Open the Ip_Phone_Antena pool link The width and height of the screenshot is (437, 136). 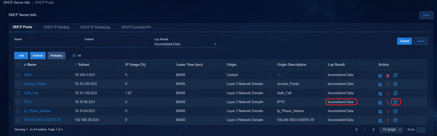(x=37, y=111)
